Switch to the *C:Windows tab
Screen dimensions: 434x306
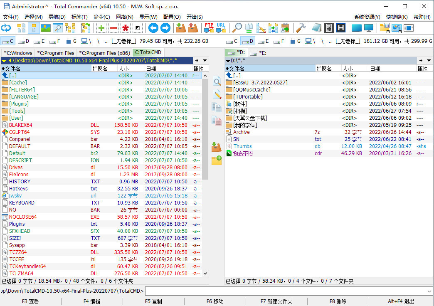[x=17, y=53]
